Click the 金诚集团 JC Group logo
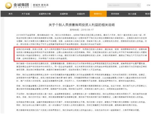 point(17,5)
